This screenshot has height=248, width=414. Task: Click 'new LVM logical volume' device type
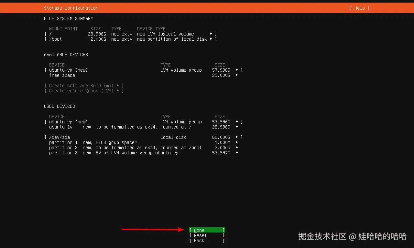click(166, 34)
